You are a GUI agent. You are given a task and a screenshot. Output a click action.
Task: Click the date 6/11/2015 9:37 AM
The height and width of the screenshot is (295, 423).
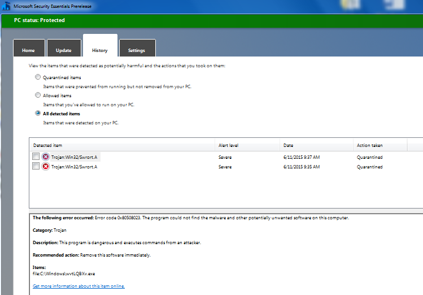[x=302, y=157]
